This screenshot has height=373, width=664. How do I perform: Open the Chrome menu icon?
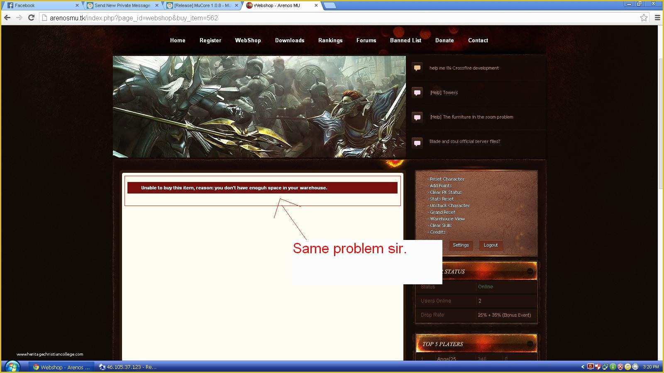click(x=657, y=17)
